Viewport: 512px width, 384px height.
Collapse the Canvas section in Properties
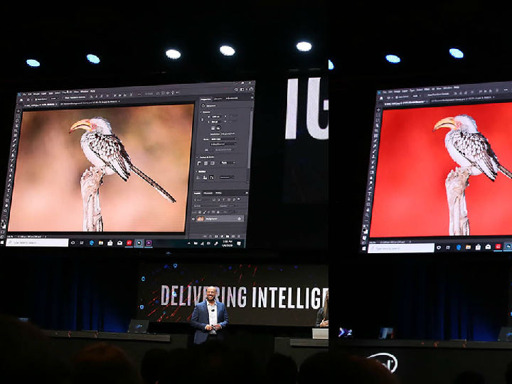tap(201, 112)
